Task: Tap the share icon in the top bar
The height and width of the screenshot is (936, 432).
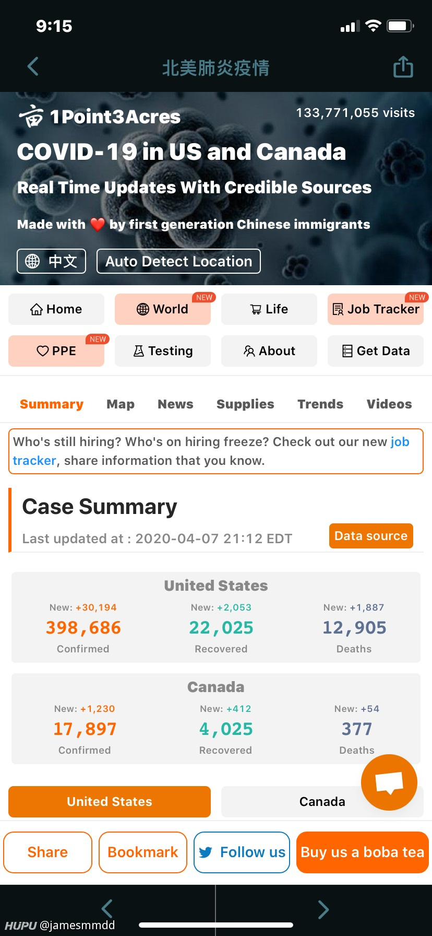Action: click(x=403, y=67)
